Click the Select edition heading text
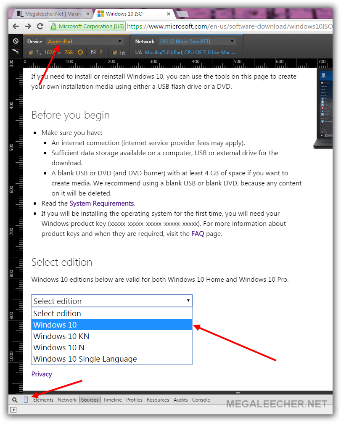This screenshot has width=341, height=423. [62, 262]
